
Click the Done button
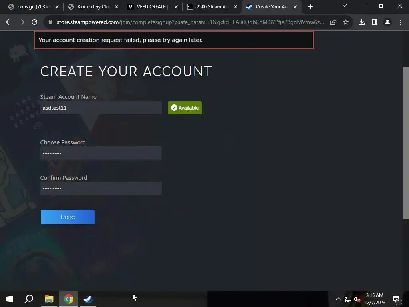68,217
